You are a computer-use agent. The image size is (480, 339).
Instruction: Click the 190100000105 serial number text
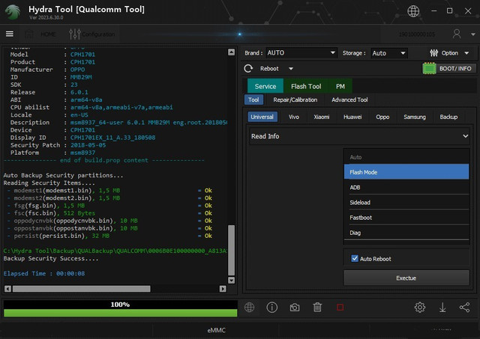(417, 34)
